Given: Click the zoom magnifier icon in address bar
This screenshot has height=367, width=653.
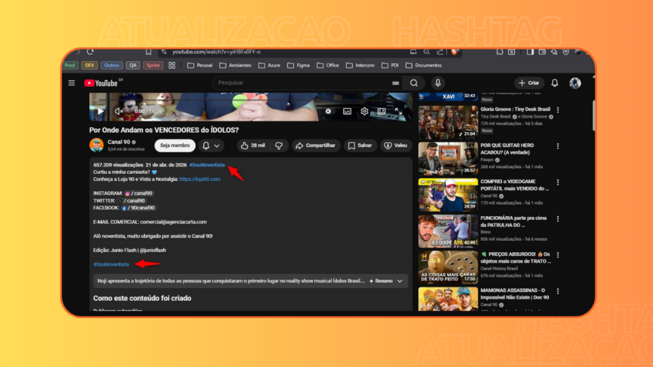Looking at the screenshot, I should (x=427, y=52).
